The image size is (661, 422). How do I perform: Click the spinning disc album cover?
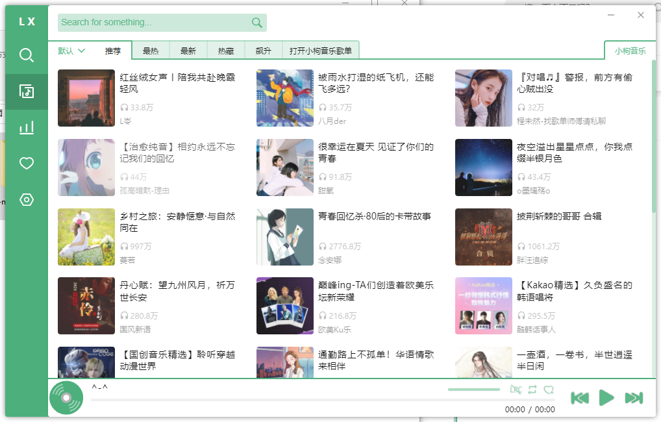pos(66,398)
